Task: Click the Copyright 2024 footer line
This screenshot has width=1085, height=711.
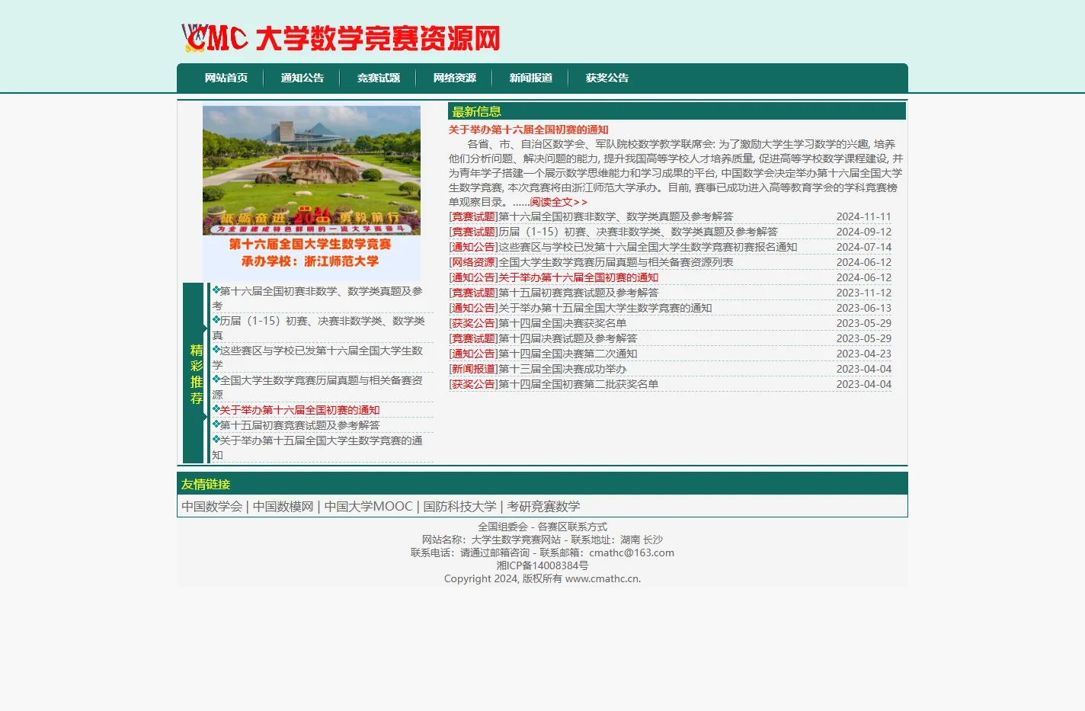Action: point(542,578)
